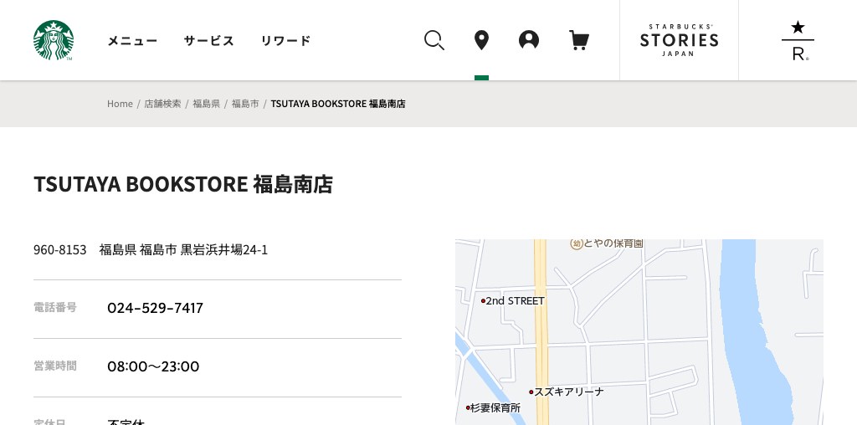Image resolution: width=857 pixels, height=425 pixels.
Task: Click the store name heading
Action: [183, 184]
